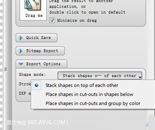Click the Shape mode dropdown arrow
This screenshot has width=155, height=130.
[140, 78]
